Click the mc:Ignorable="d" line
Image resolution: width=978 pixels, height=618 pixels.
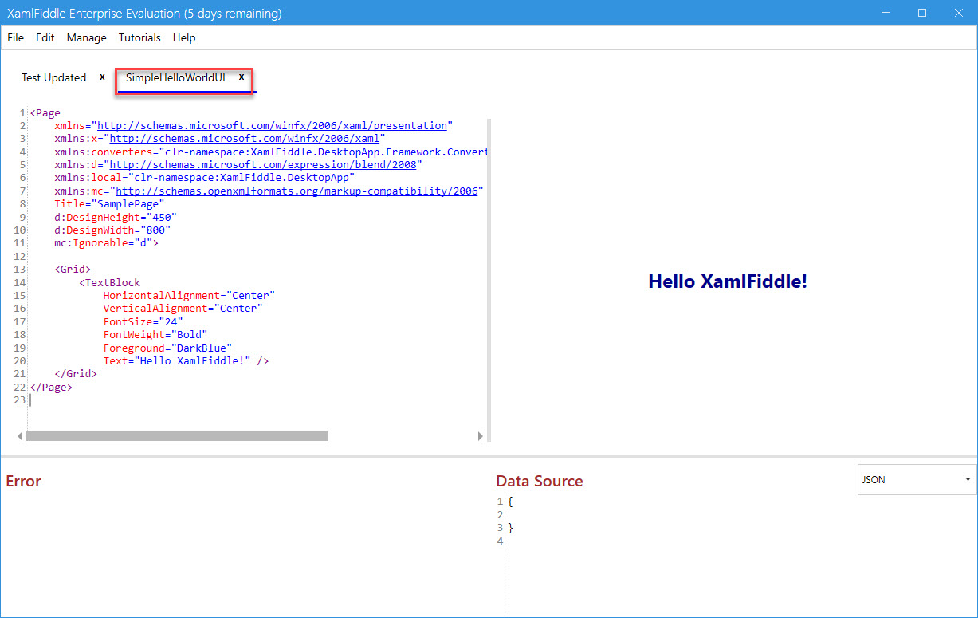(x=106, y=242)
